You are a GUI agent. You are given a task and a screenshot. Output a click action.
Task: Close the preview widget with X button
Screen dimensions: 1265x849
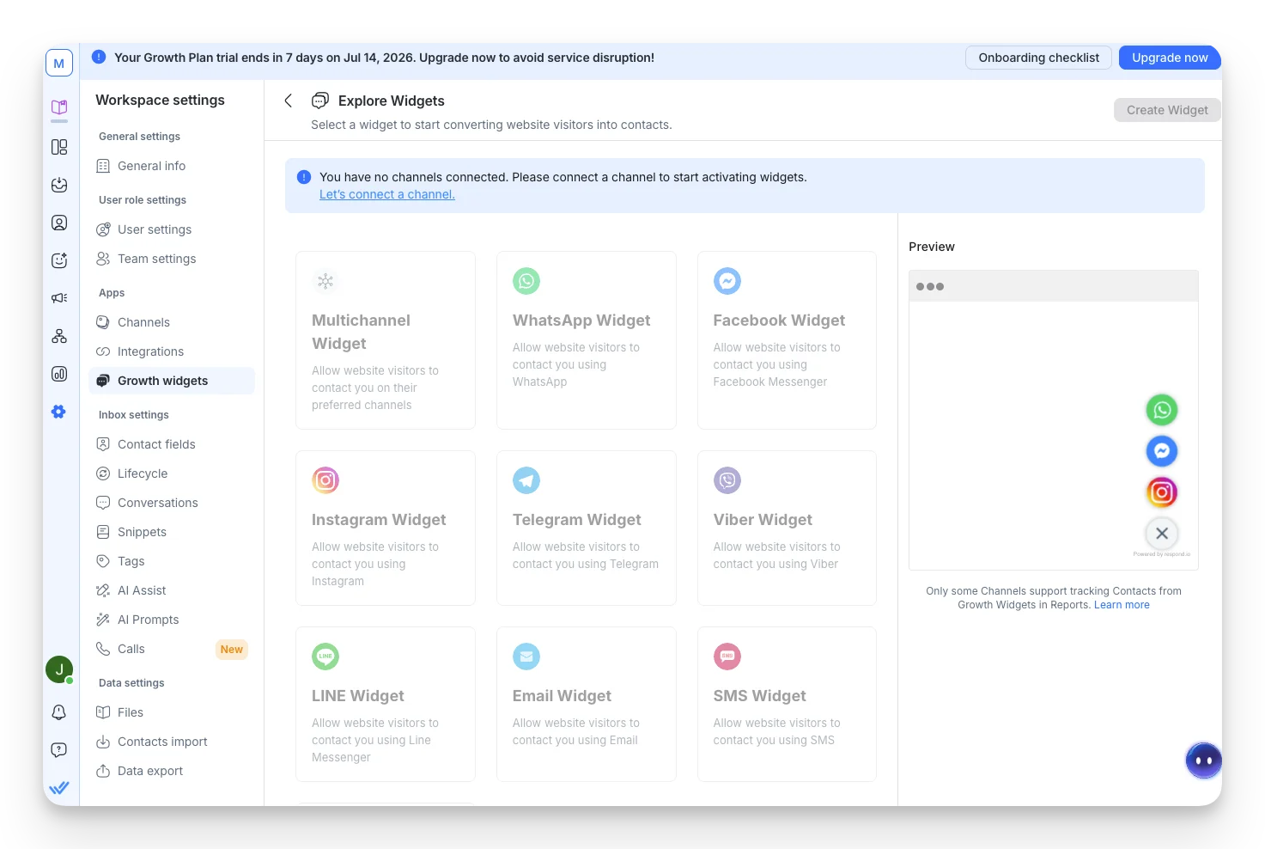[1162, 534]
